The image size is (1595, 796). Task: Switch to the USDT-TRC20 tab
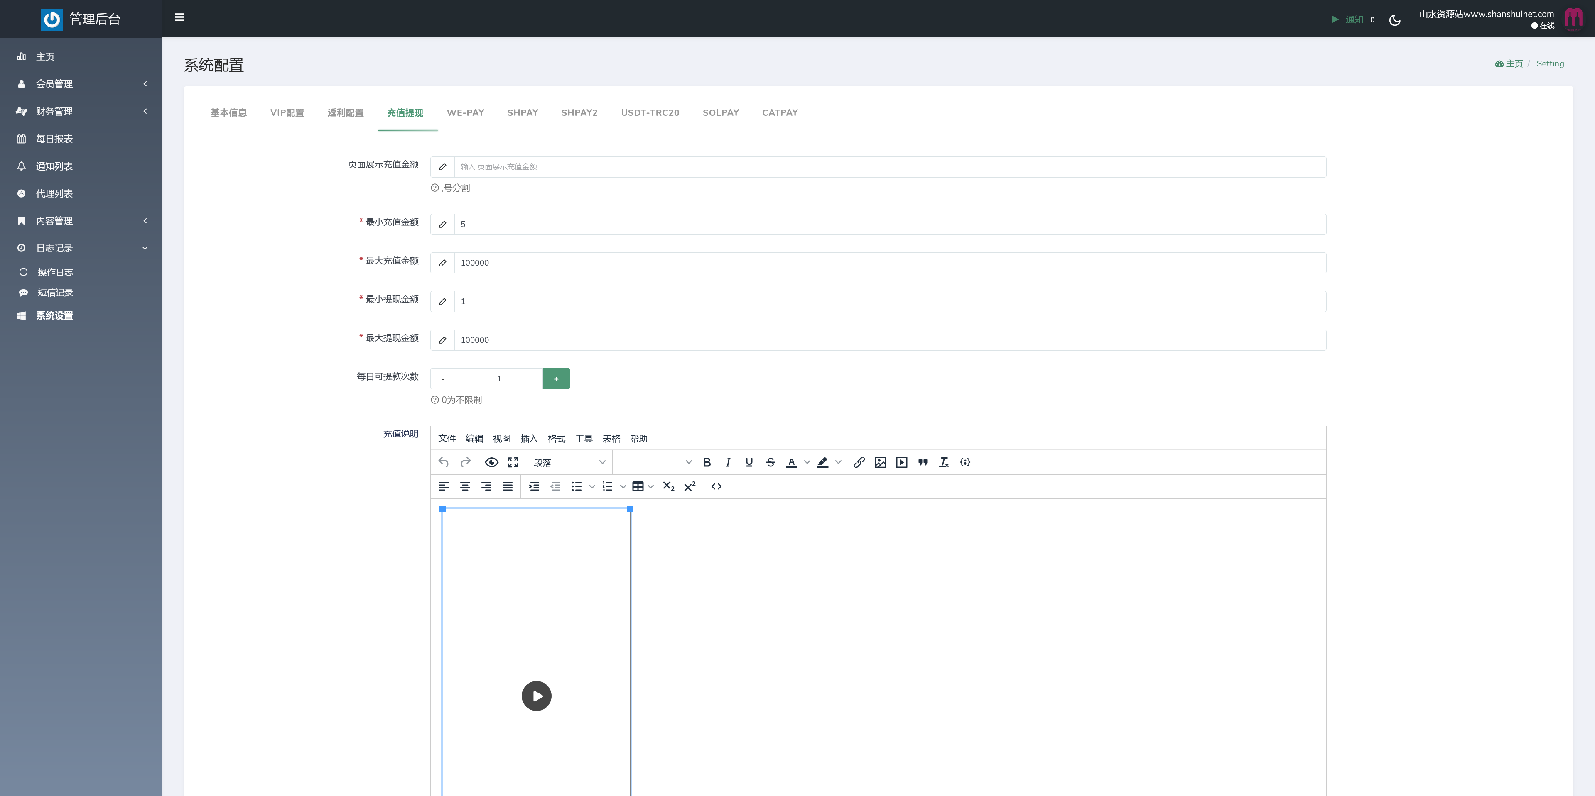650,112
